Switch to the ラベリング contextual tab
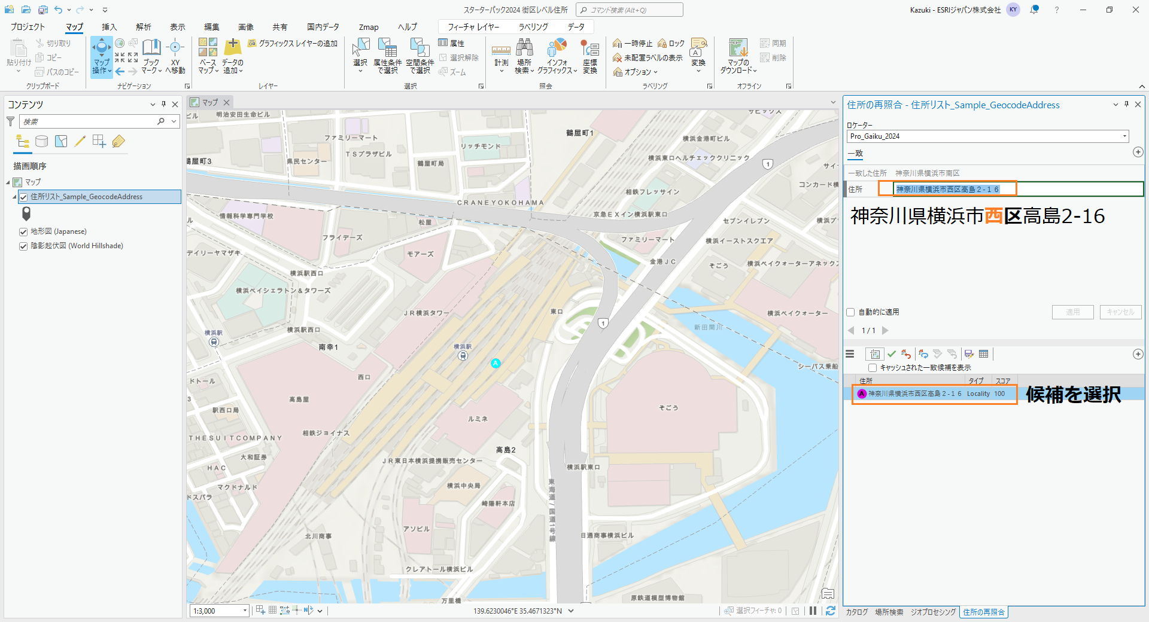 tap(533, 27)
